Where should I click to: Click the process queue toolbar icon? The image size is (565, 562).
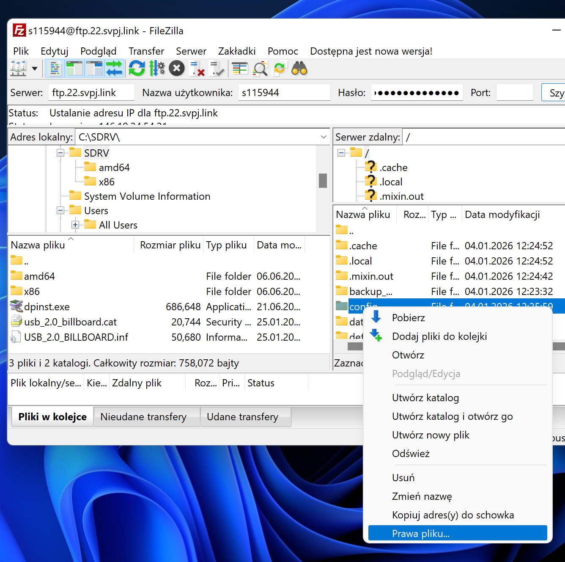click(157, 68)
